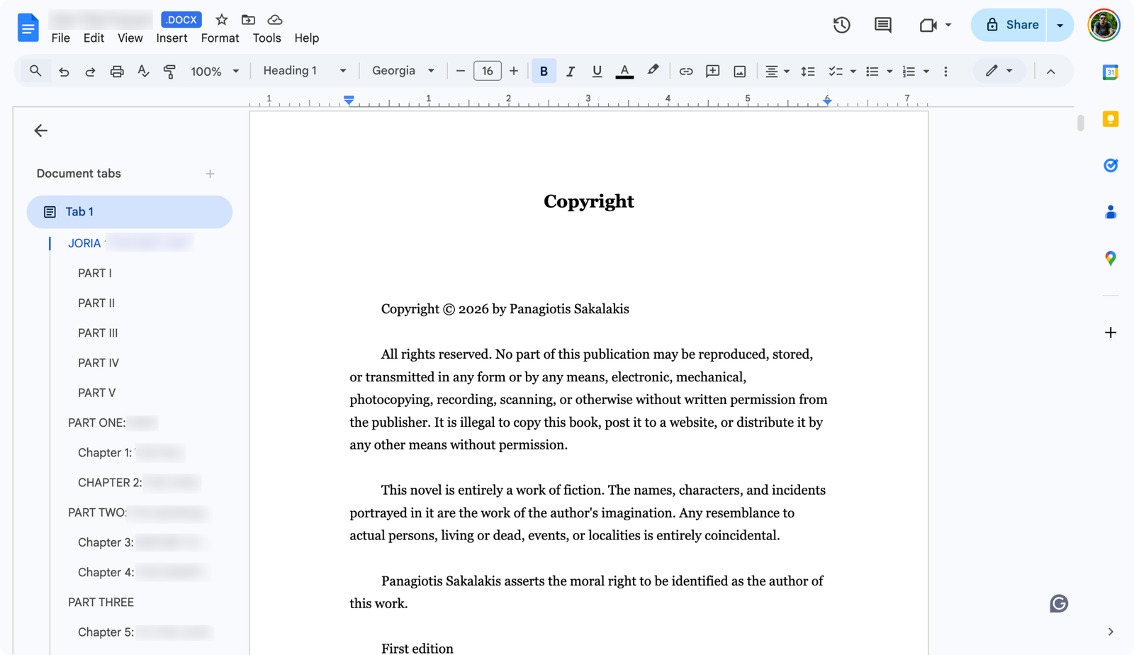Open the text color picker
1134x655 pixels.
click(x=624, y=71)
